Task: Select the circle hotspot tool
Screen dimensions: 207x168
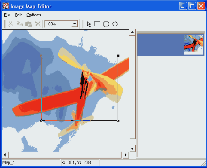Action: click(106, 24)
